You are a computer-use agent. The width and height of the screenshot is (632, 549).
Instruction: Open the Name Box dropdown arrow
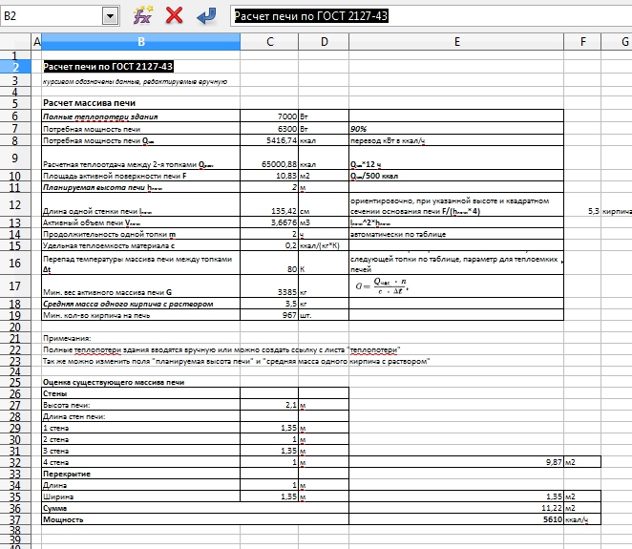click(110, 16)
